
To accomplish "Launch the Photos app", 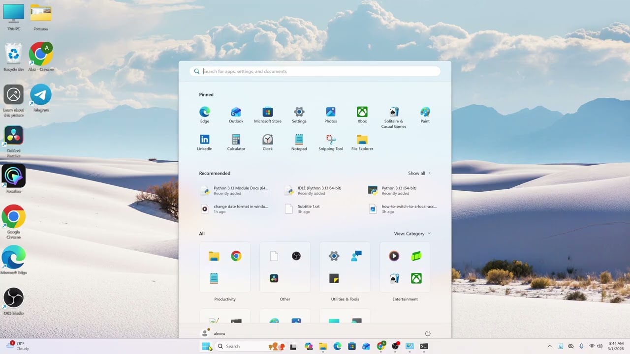I will tap(331, 115).
